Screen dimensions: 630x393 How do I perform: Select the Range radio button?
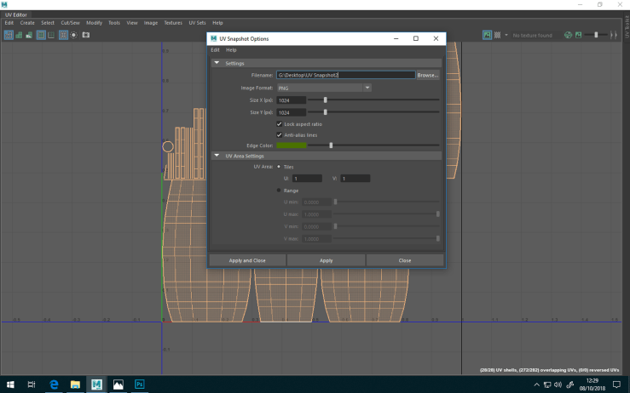click(279, 191)
